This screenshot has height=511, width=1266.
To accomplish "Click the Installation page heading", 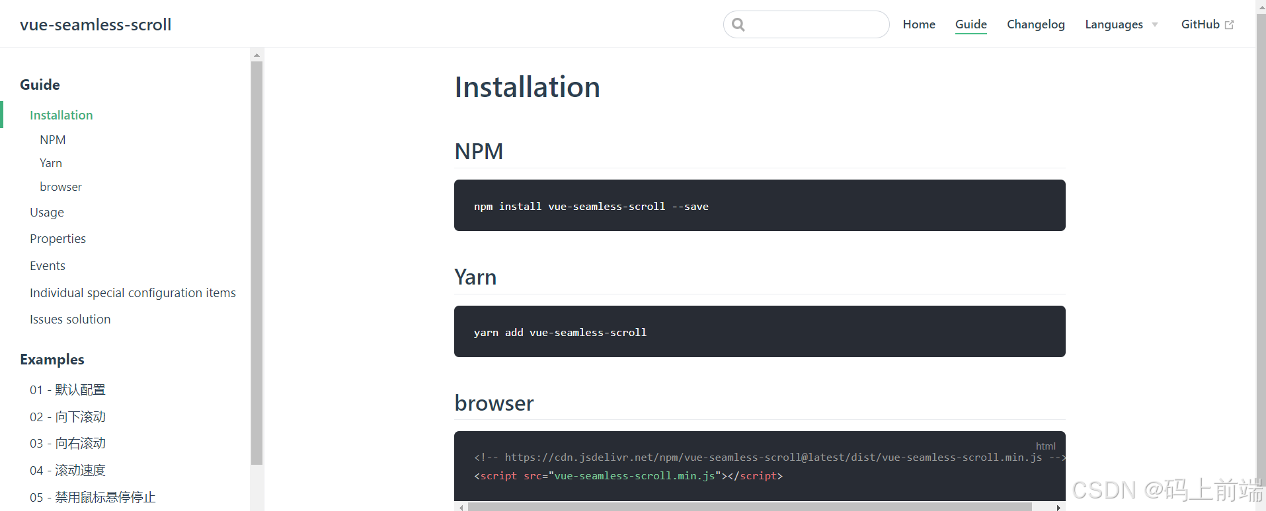I will pyautogui.click(x=527, y=87).
